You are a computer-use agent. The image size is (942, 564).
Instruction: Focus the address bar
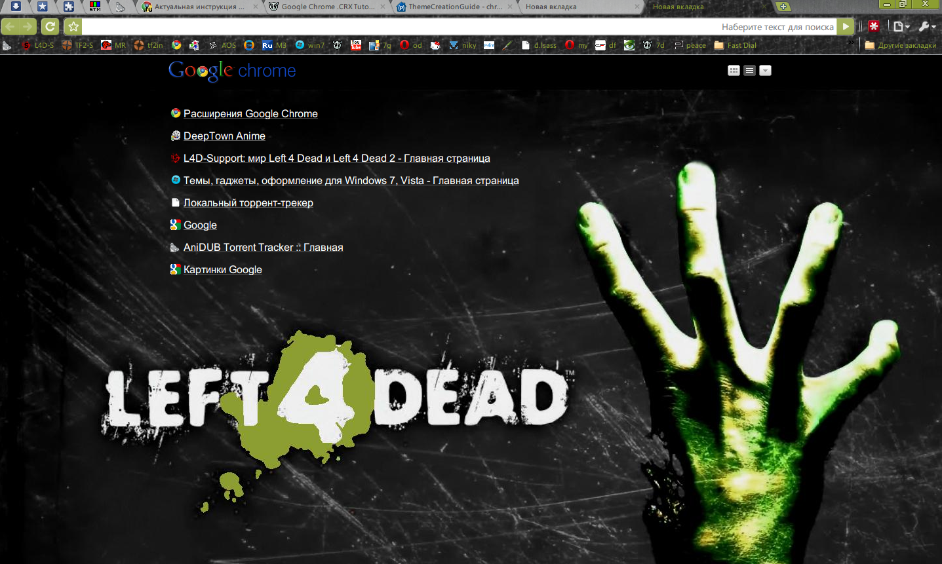pyautogui.click(x=459, y=26)
